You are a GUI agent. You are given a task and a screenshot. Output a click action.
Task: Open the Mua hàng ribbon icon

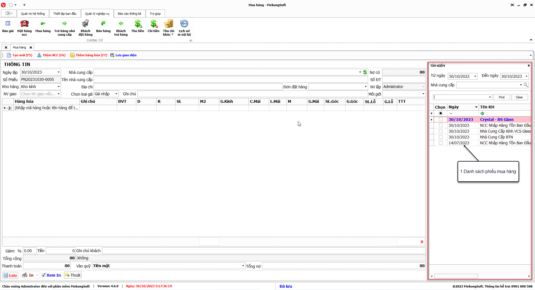coord(43,24)
